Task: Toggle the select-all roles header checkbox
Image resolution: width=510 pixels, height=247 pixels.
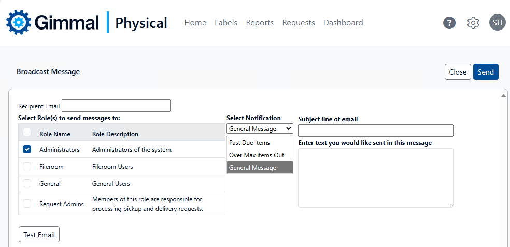Action: (27, 132)
